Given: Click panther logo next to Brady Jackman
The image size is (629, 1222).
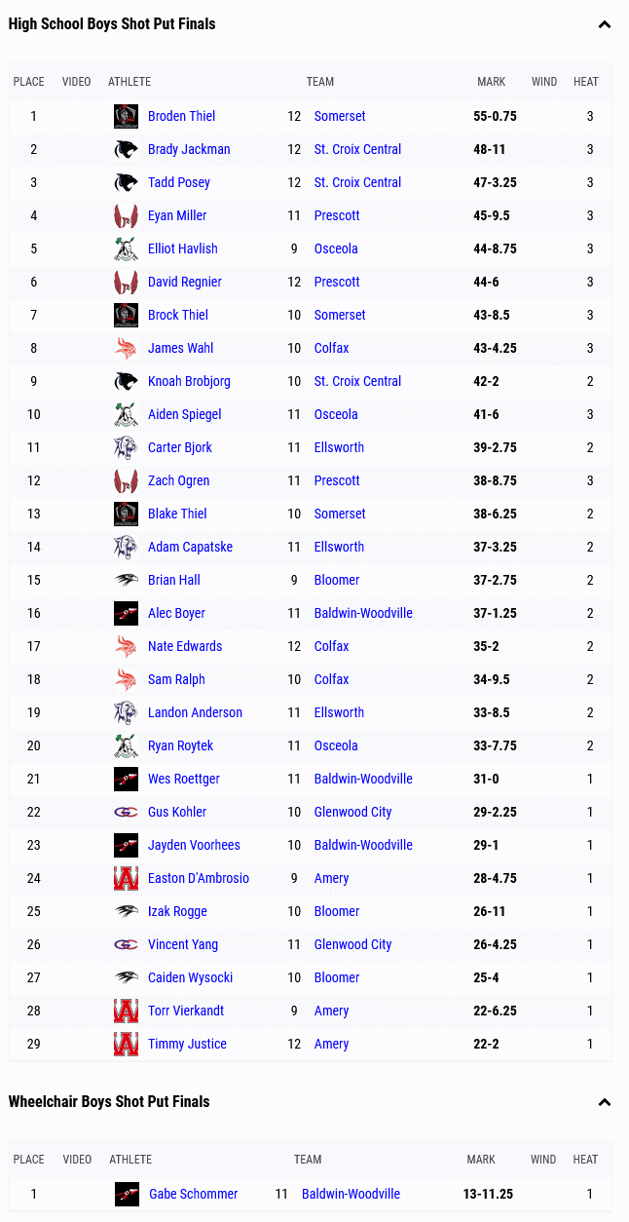Looking at the screenshot, I should pyautogui.click(x=126, y=149).
